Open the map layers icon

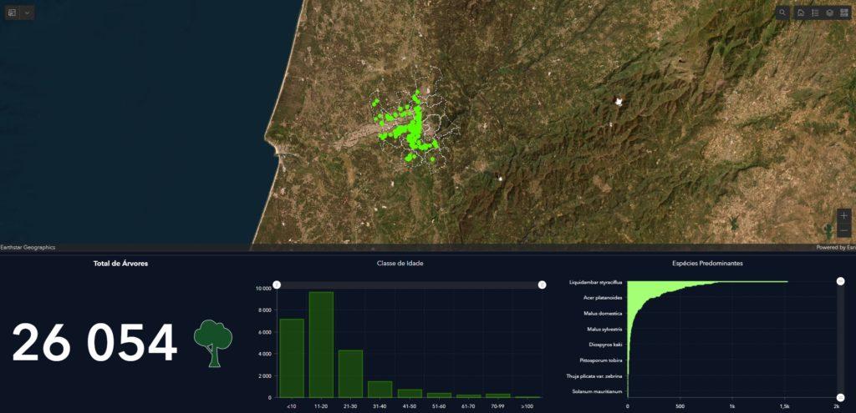829,13
